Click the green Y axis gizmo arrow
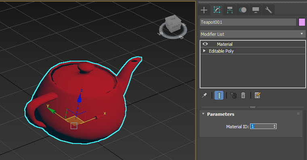Viewport: 307px width, 160px height. [x=51, y=110]
